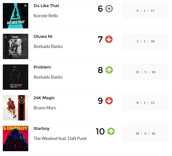Click the stats box showing 3 | 1 | 50
This screenshot has height=156, width=172.
[x=146, y=41]
